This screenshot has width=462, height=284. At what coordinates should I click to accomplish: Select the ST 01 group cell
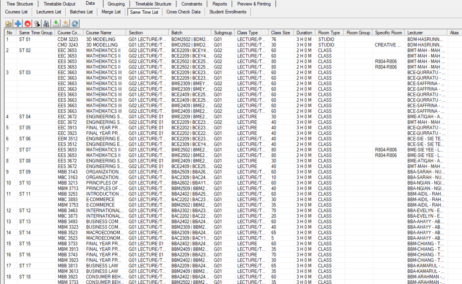tap(25, 39)
